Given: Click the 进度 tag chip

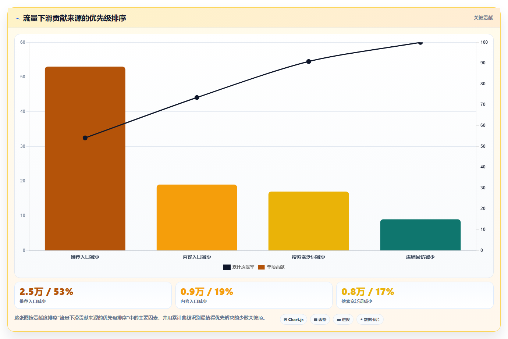Looking at the screenshot, I should (x=343, y=320).
